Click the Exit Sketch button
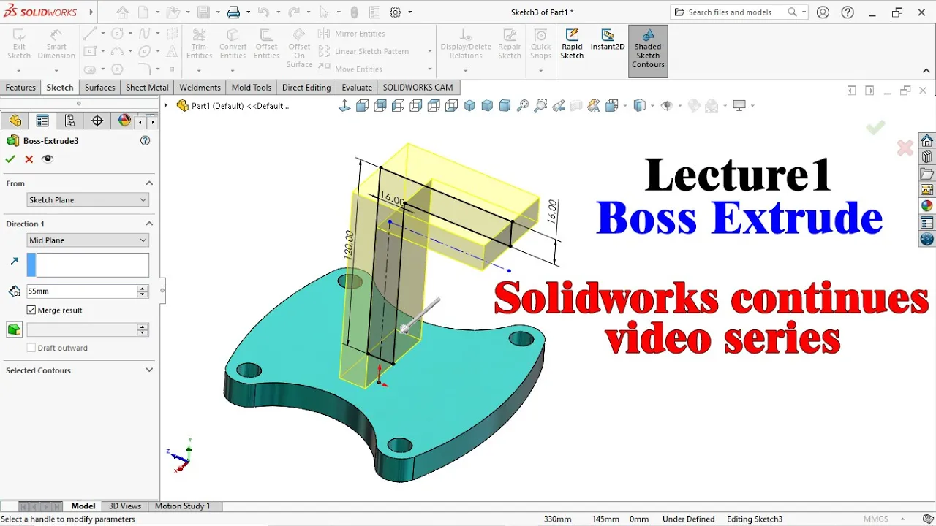The height and width of the screenshot is (526, 936). tap(19, 44)
